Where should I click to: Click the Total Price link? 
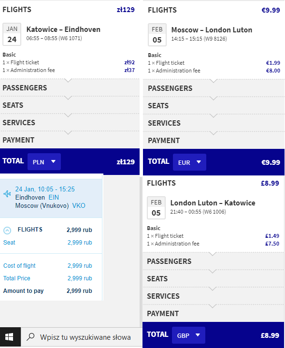(17, 278)
